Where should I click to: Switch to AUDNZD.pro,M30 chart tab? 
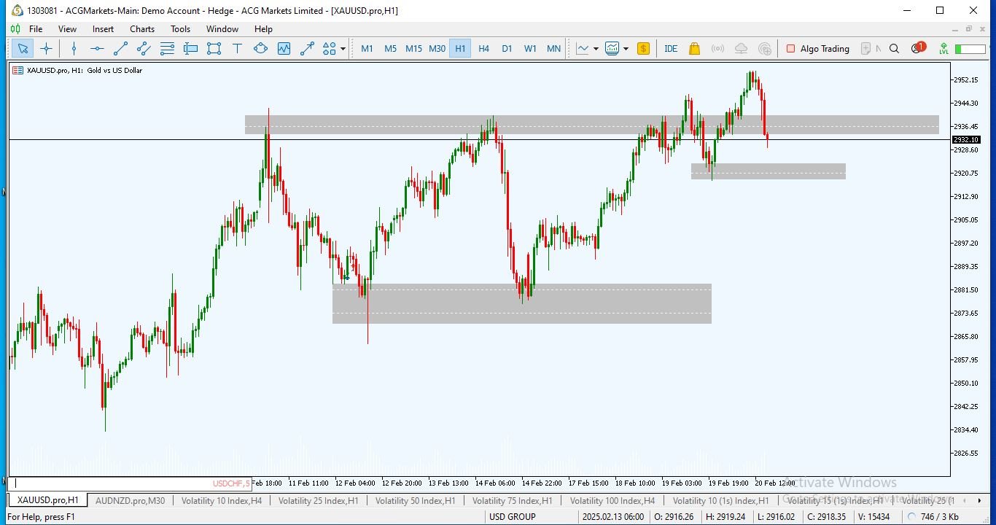[131, 501]
